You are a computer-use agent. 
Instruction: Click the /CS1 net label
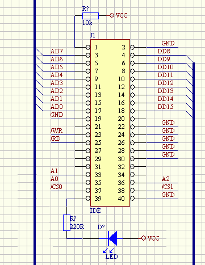168,187
